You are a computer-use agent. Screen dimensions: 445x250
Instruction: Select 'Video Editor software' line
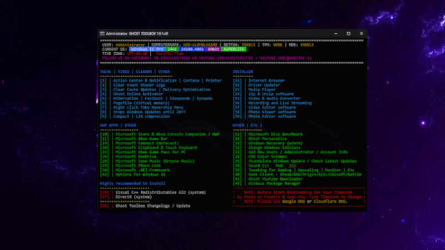pos(265,107)
